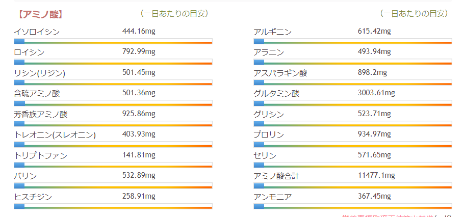The width and height of the screenshot is (464, 217).
Task: Click the イソロイシン progress bar
Action: 113,42
